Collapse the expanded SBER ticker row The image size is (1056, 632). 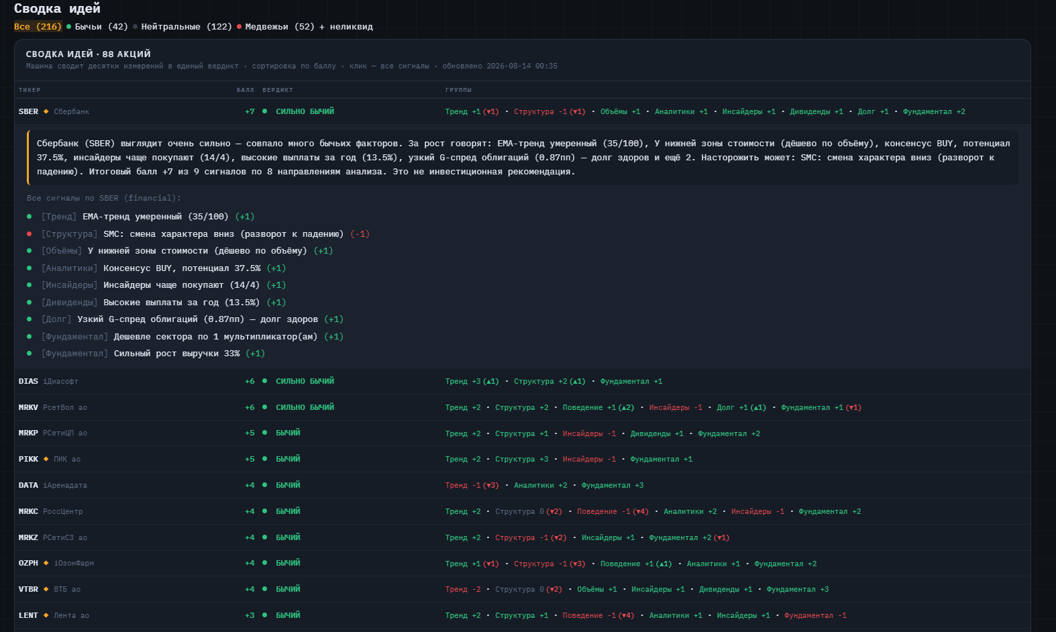tap(523, 111)
